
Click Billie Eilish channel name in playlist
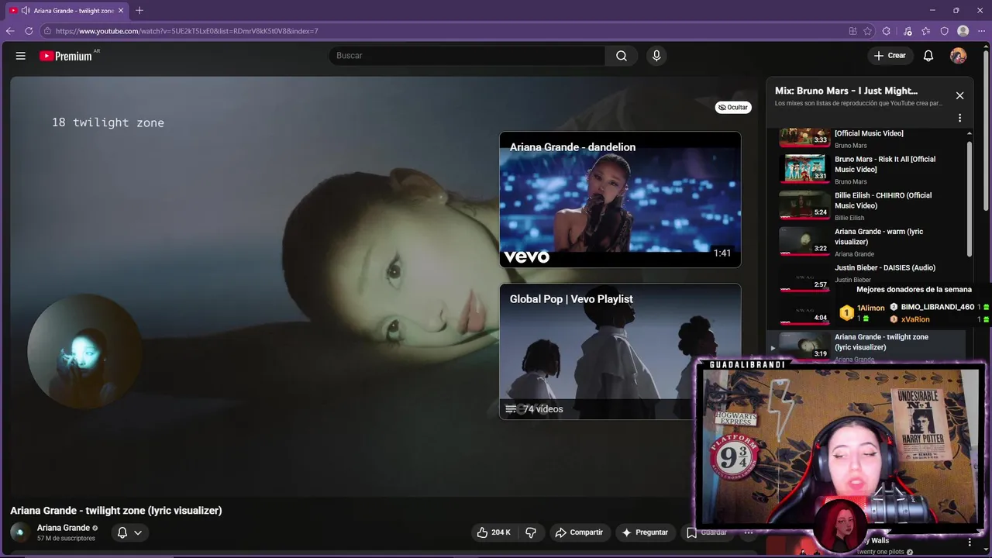click(x=849, y=218)
